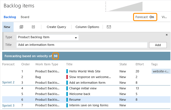Click the email envelope icon

(x=109, y=27)
